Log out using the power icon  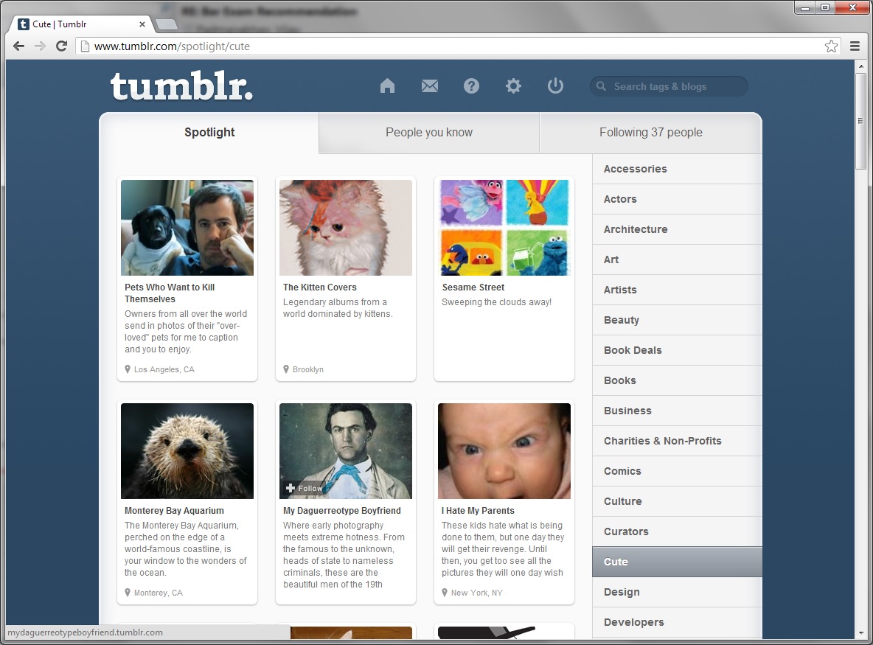click(556, 86)
